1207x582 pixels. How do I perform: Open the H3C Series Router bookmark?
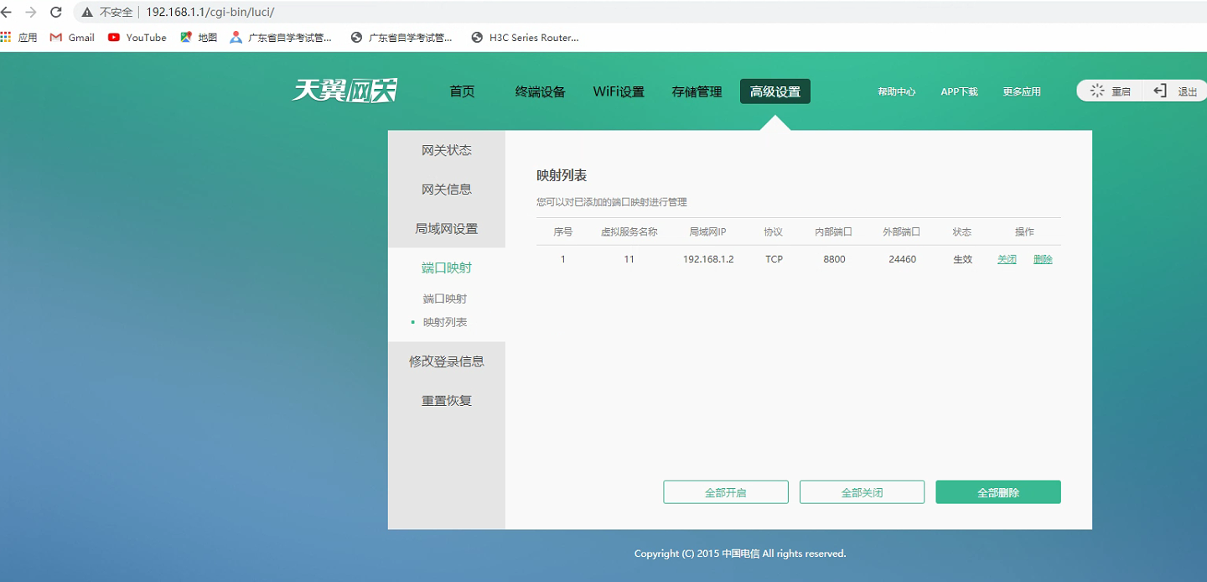click(526, 37)
